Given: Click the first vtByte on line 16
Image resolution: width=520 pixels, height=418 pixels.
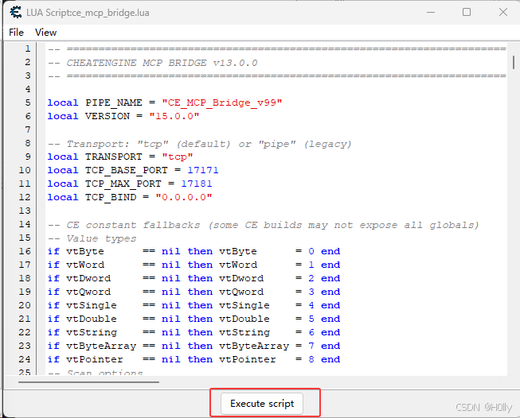Looking at the screenshot, I should tap(85, 251).
